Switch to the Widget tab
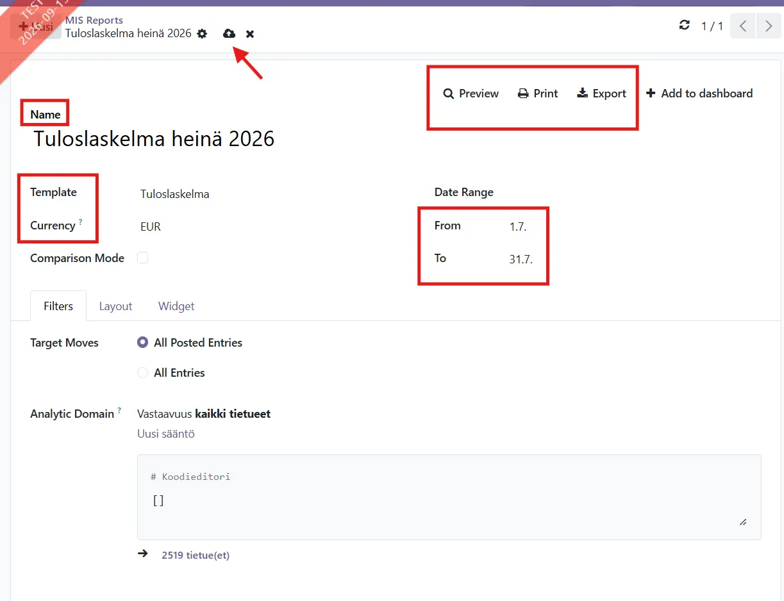The image size is (784, 601). (x=176, y=306)
